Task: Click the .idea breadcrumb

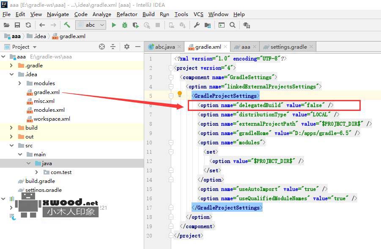Action: click(36, 36)
